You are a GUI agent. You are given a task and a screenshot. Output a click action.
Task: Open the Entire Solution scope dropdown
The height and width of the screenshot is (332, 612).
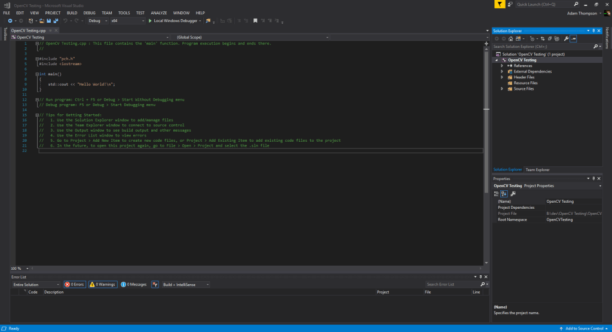36,284
